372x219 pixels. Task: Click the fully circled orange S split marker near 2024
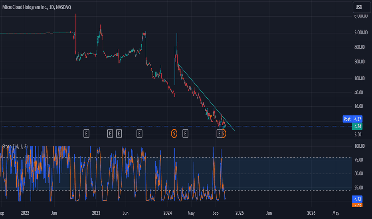[x=174, y=134]
